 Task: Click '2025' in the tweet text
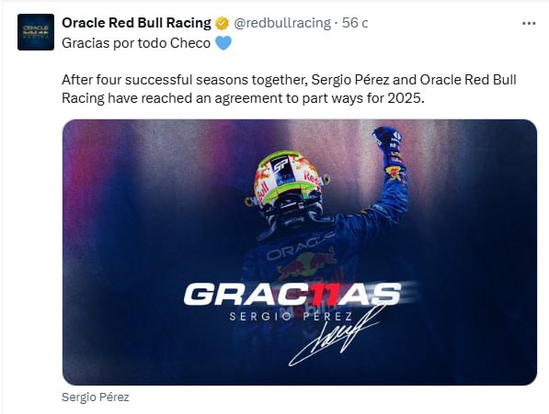click(404, 98)
